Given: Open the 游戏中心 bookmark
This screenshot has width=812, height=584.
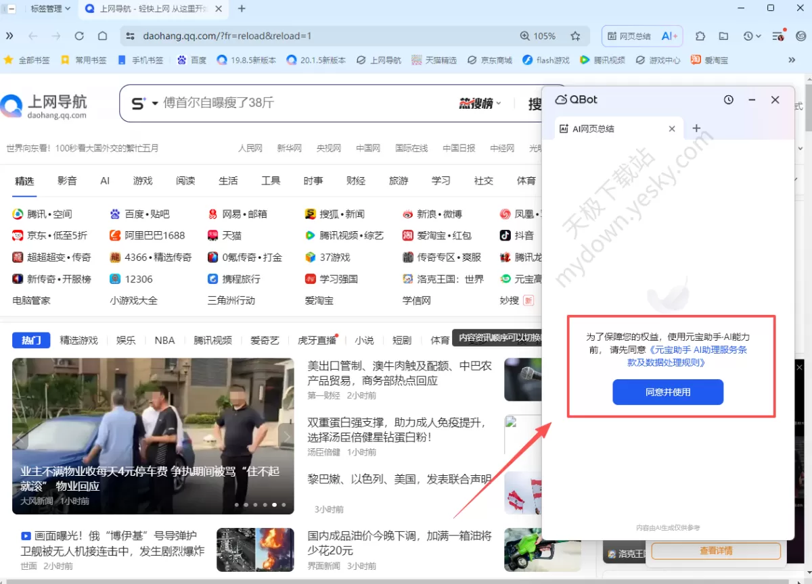Looking at the screenshot, I should click(x=658, y=60).
